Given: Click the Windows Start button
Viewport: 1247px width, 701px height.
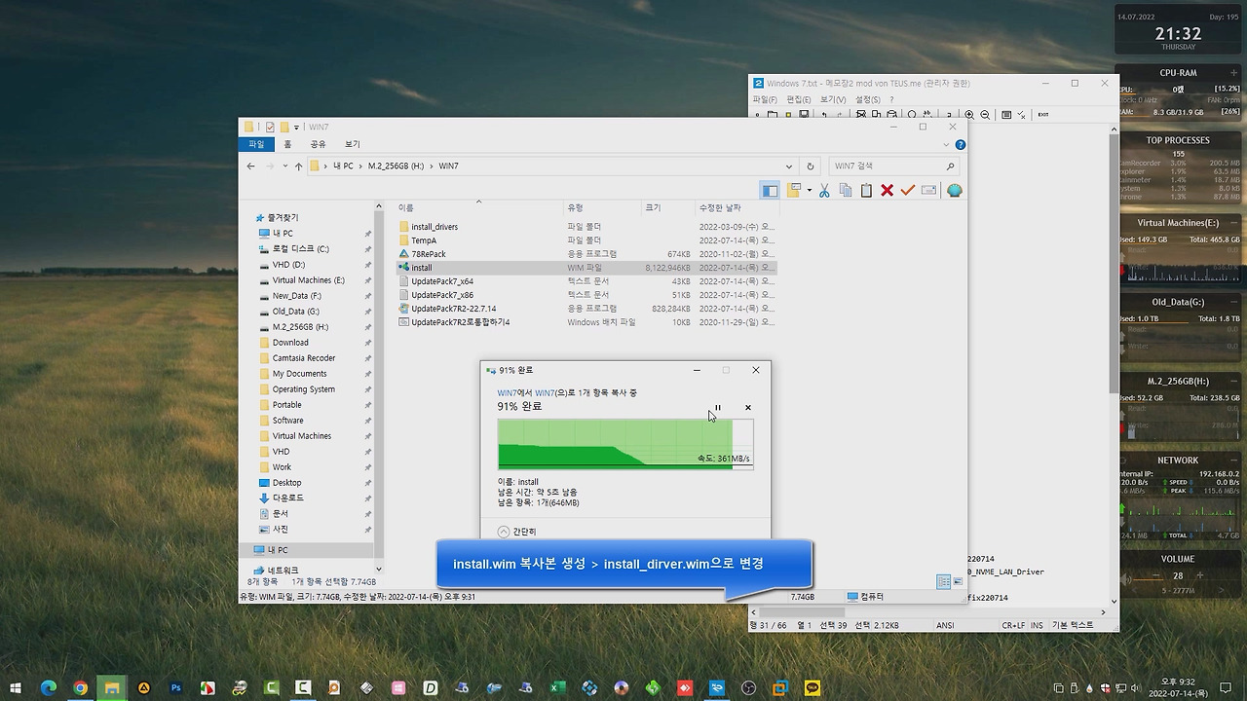Looking at the screenshot, I should (16, 688).
